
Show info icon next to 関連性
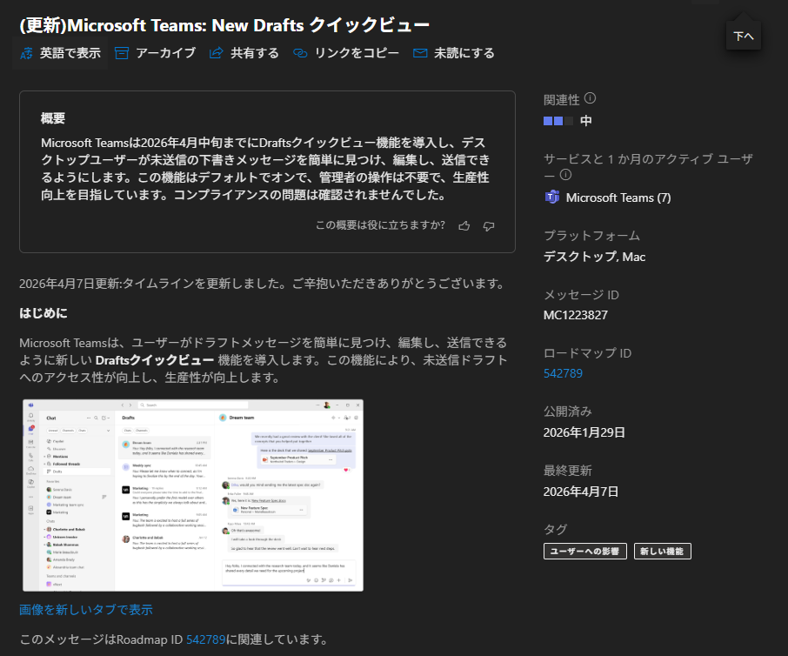click(x=591, y=98)
